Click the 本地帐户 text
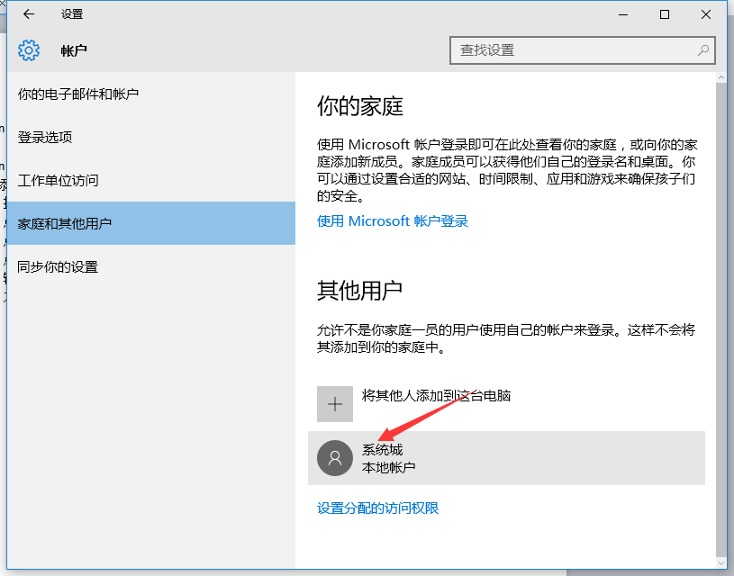This screenshot has width=734, height=576. click(x=388, y=467)
